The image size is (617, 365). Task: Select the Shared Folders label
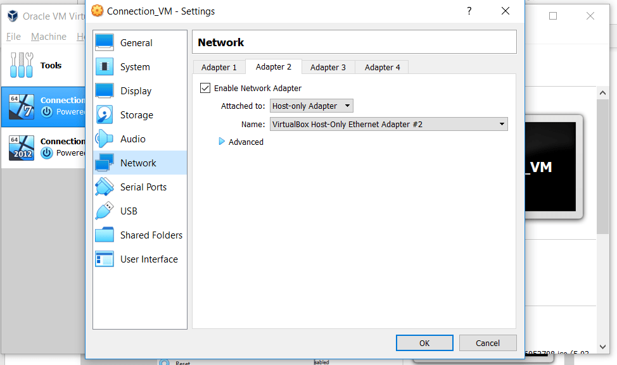tap(151, 235)
